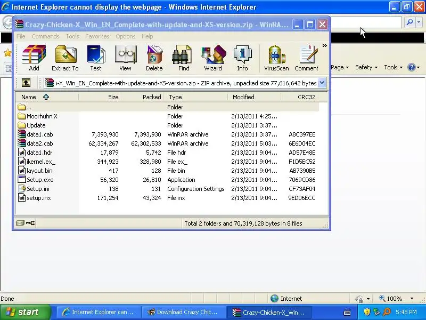Screen dimensions: 426x320
Task: Click the Add toolbar icon in WinRAR
Action: pos(34,58)
